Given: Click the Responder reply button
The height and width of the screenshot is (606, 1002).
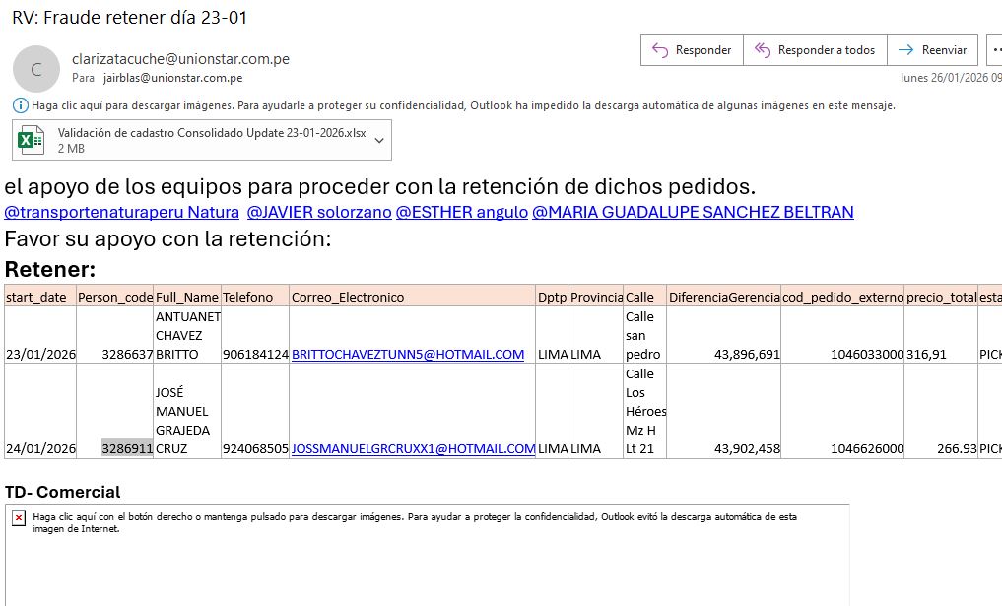Looking at the screenshot, I should 691,50.
